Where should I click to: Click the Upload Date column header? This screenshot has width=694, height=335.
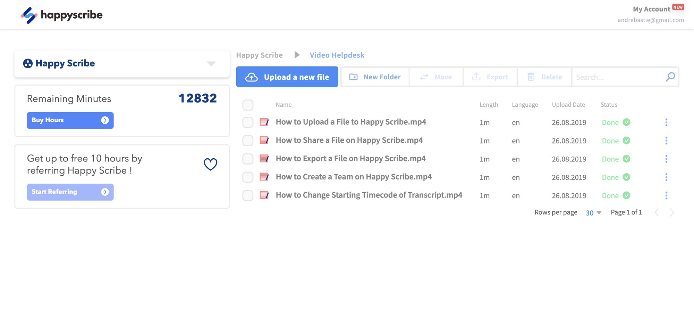pyautogui.click(x=568, y=105)
